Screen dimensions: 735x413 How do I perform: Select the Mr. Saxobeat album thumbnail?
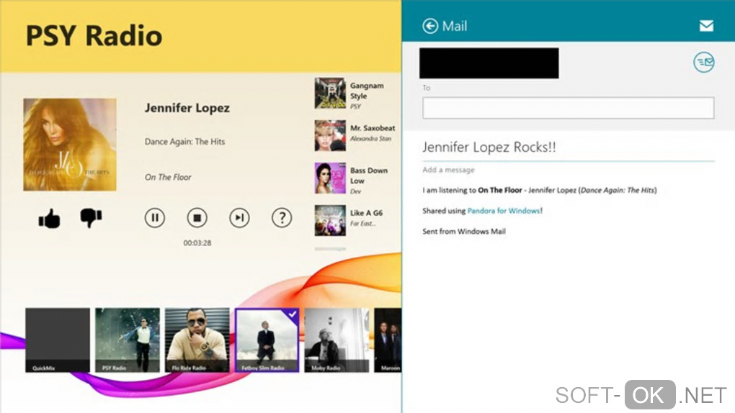point(330,136)
